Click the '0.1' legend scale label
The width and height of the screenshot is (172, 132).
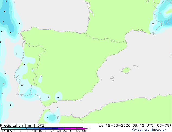pos(3,131)
